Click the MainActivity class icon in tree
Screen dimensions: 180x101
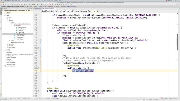tap(15, 37)
